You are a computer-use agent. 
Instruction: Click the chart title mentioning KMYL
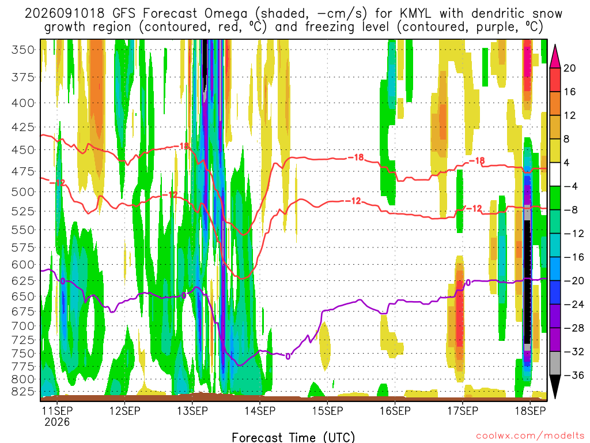(293, 20)
